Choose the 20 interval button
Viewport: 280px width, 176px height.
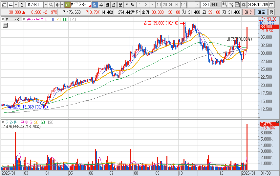click(165, 5)
